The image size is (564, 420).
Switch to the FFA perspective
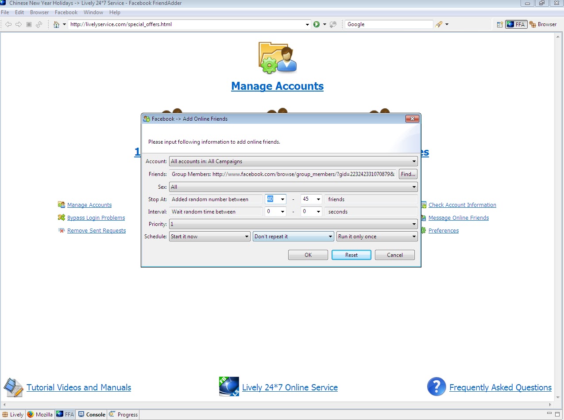tap(516, 24)
